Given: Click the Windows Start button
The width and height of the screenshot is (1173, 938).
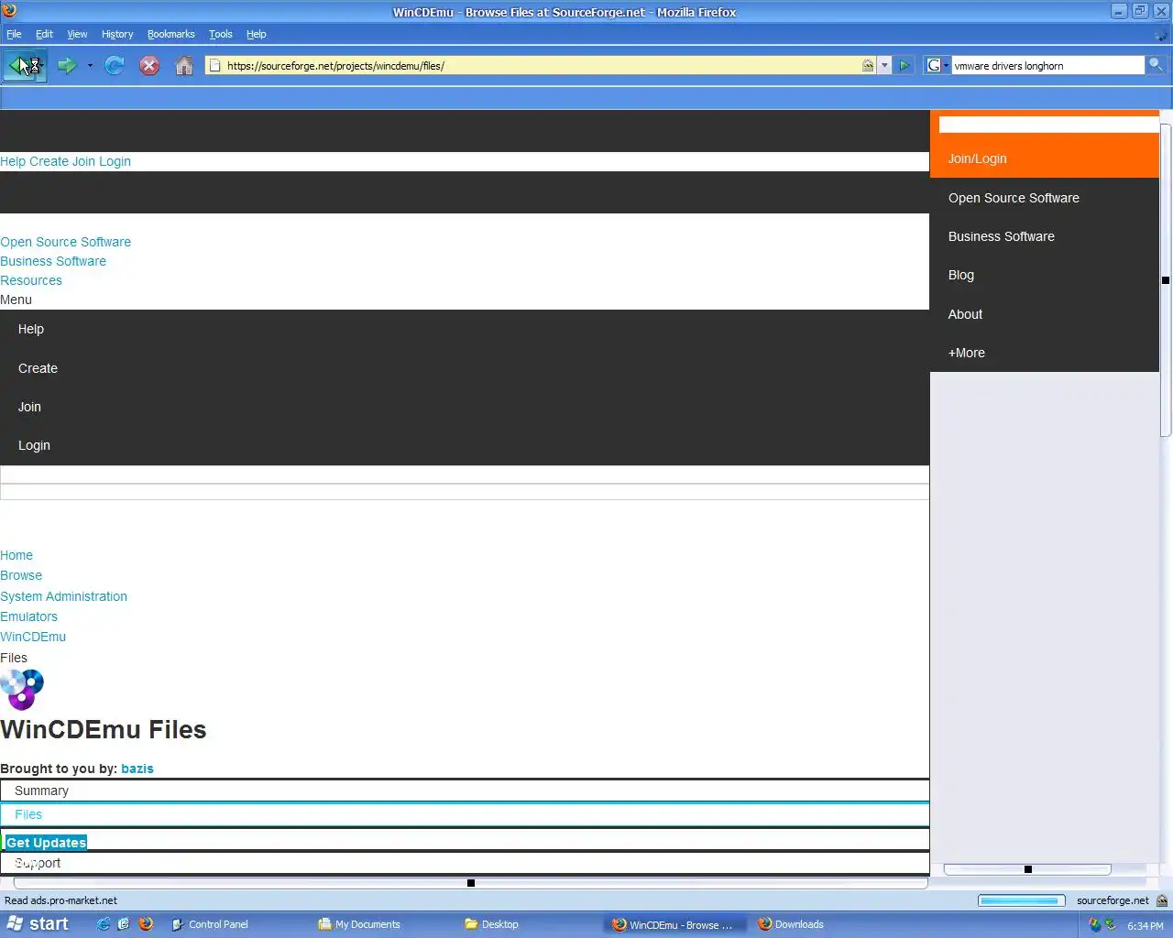Looking at the screenshot, I should (38, 924).
